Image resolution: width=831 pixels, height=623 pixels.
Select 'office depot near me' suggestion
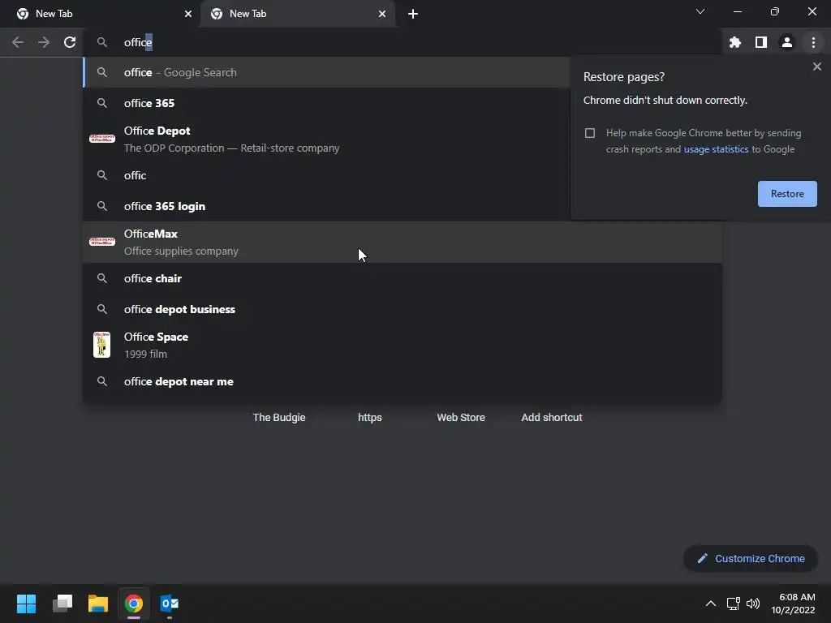pyautogui.click(x=403, y=382)
